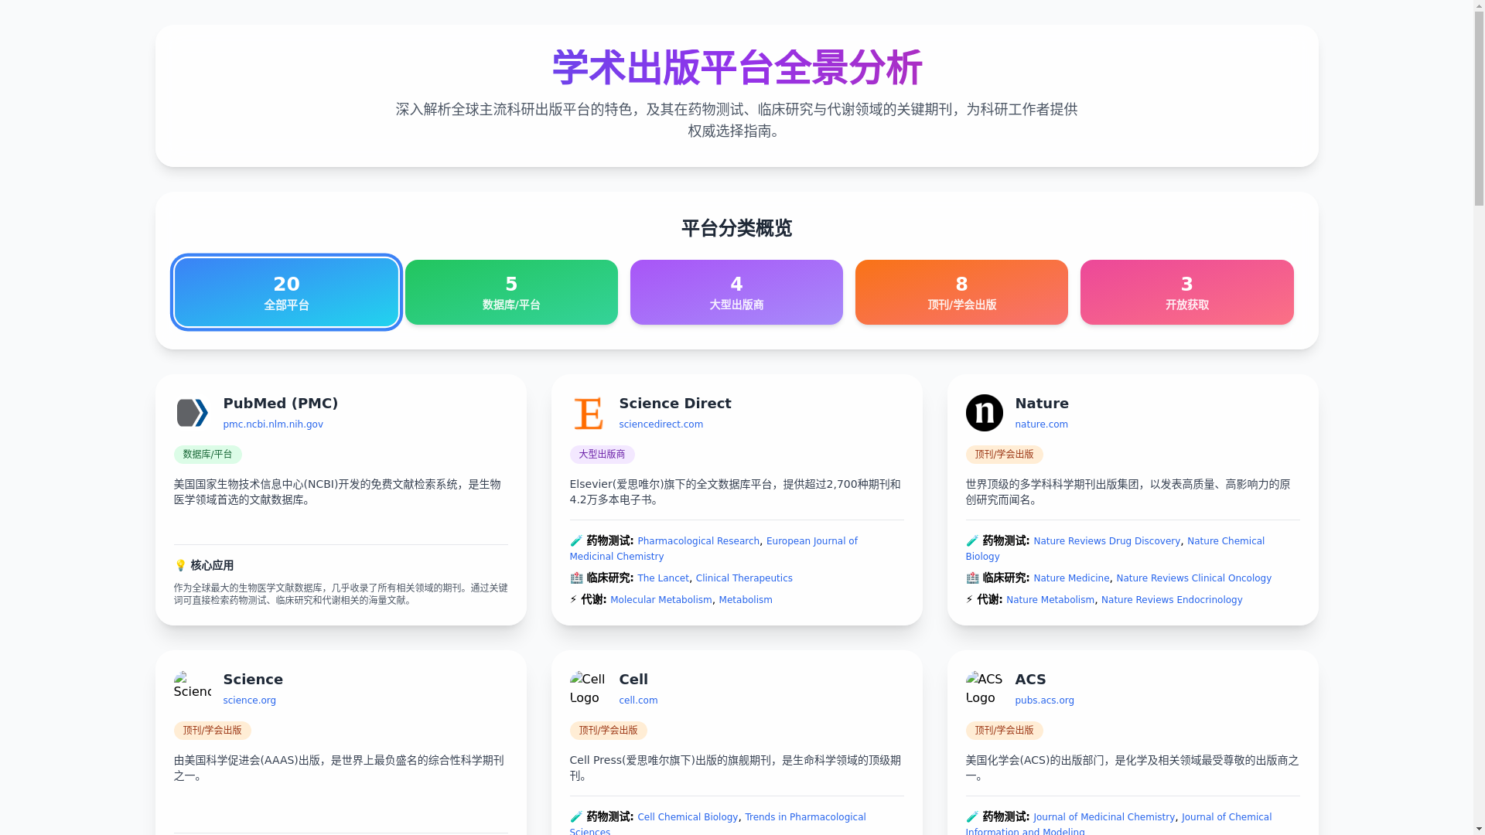1485x835 pixels.
Task: Click the 顶刊/学会出版 tag on Nature card
Action: click(1004, 455)
